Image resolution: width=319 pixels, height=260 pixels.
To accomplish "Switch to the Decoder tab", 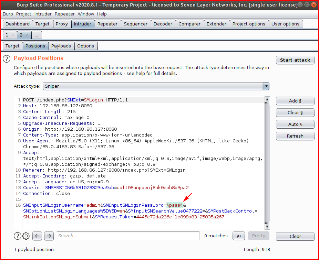I will click(x=163, y=24).
